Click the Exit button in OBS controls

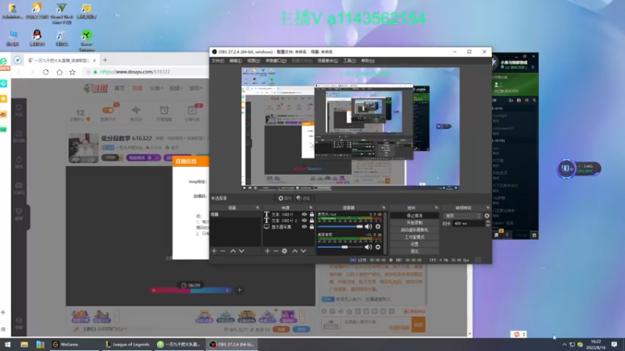[415, 251]
